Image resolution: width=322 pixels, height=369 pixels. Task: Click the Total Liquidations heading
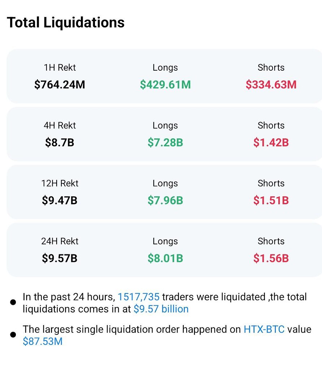[66, 23]
